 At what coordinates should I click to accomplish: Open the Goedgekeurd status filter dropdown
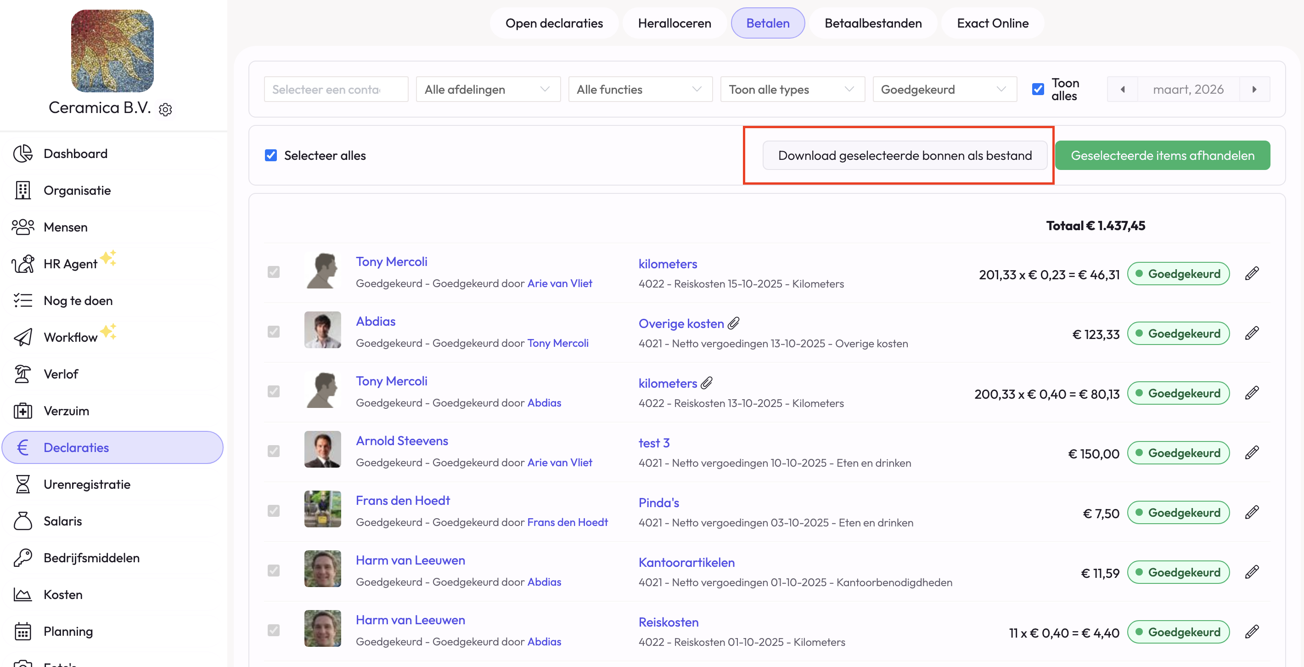(x=944, y=90)
